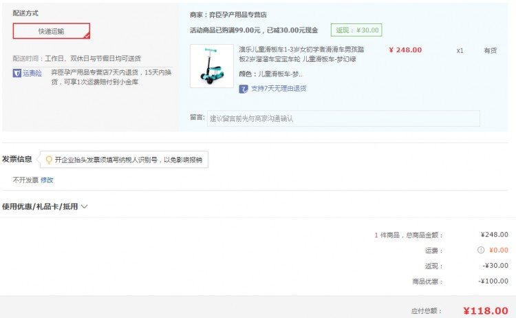The width and height of the screenshot is (516, 318).
Task: Click the ¥248.00 product price text
Action: tap(405, 50)
